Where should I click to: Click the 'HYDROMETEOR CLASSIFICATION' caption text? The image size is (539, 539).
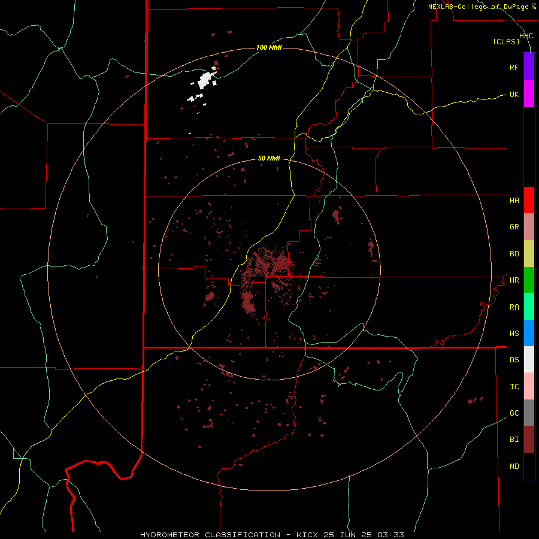point(210,535)
